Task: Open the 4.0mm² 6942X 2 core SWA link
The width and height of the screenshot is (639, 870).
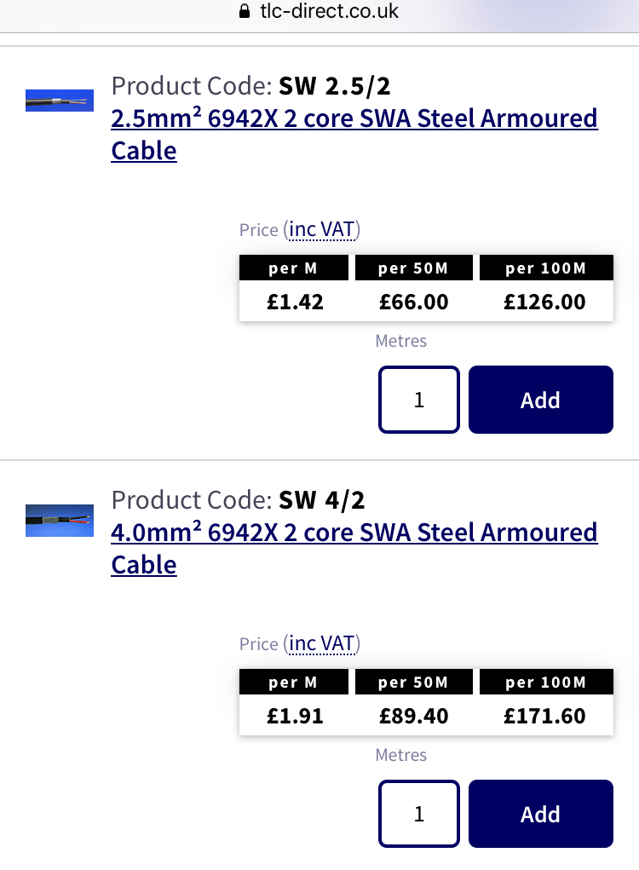Action: 354,533
